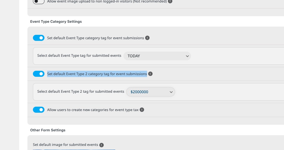
Task: Disable default Event Type 2 category tag toggle
Action: click(x=39, y=74)
